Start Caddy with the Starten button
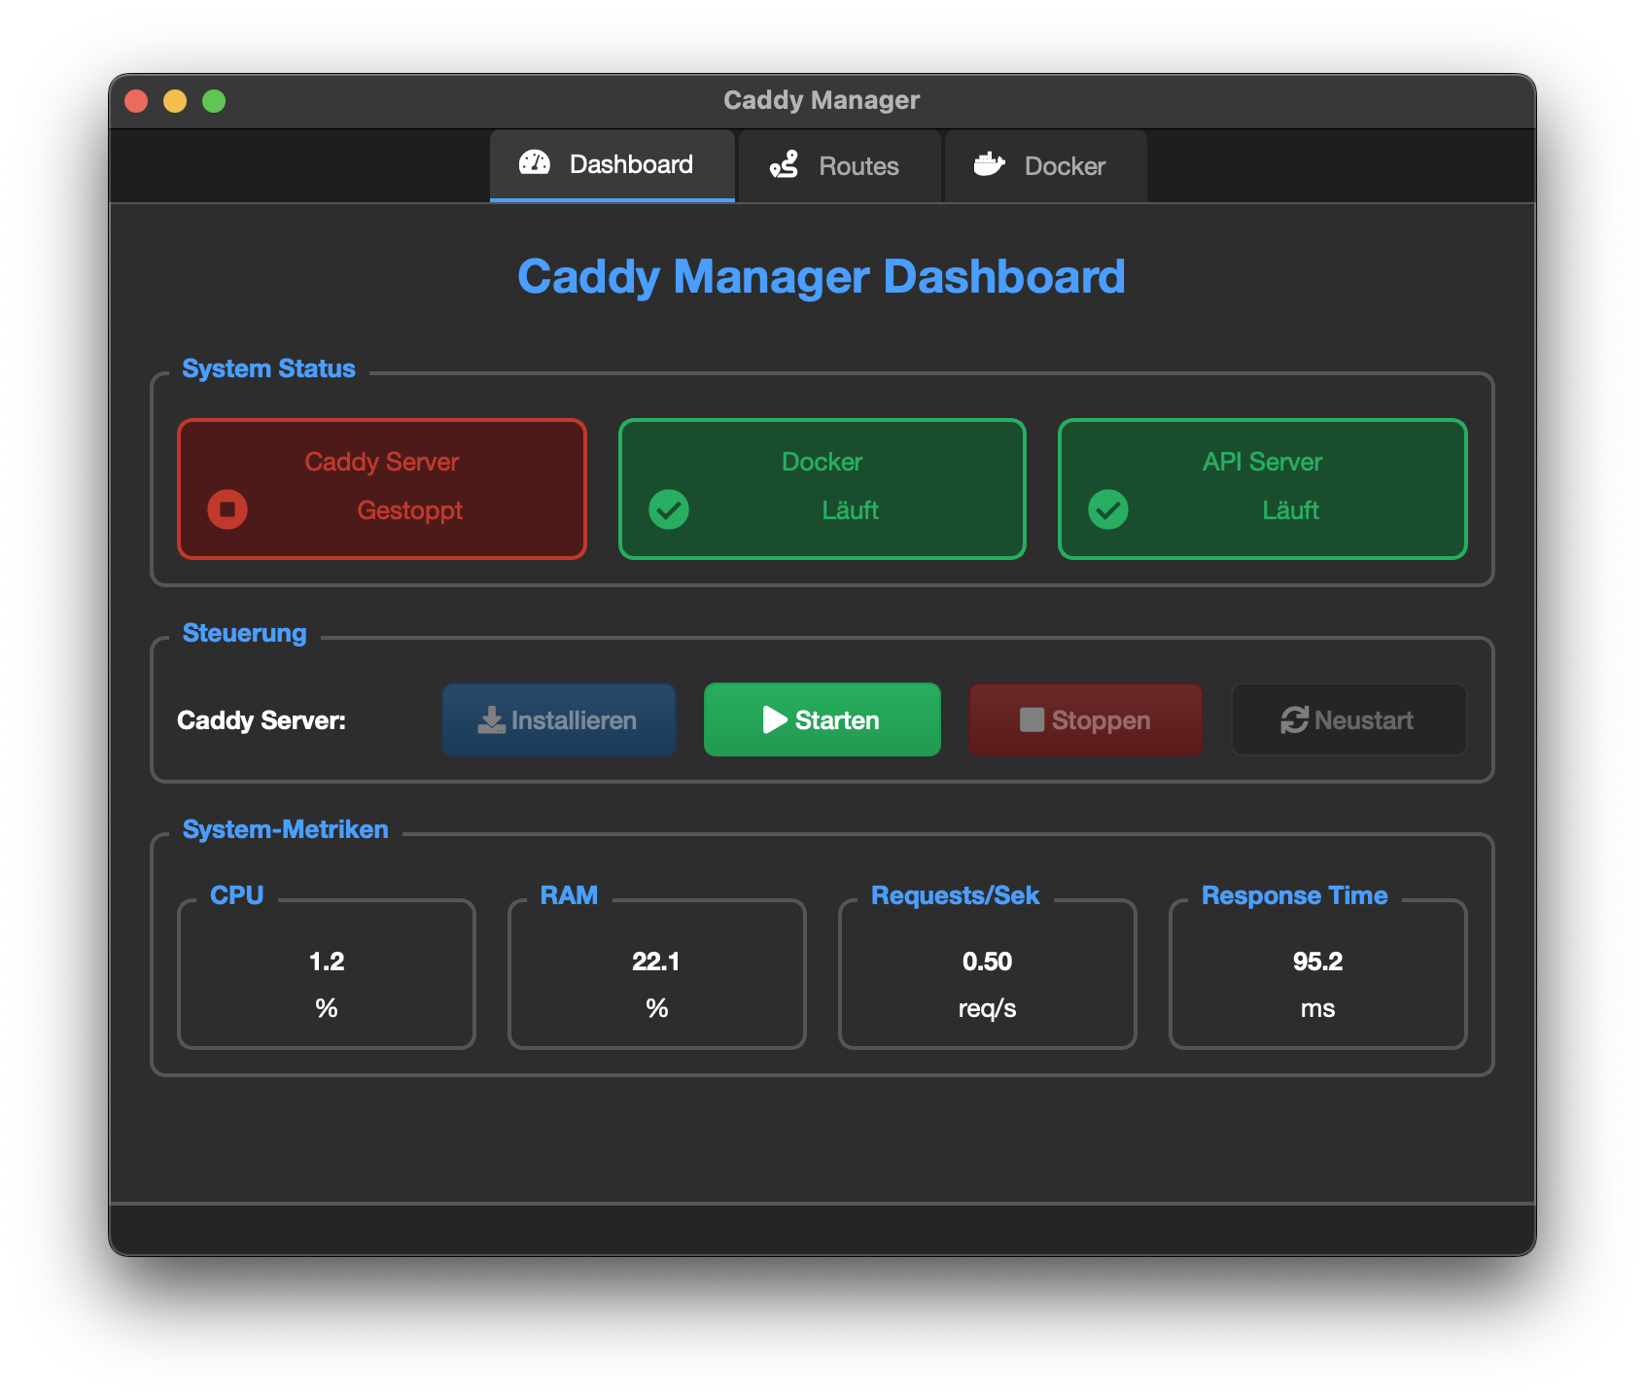 click(x=822, y=719)
